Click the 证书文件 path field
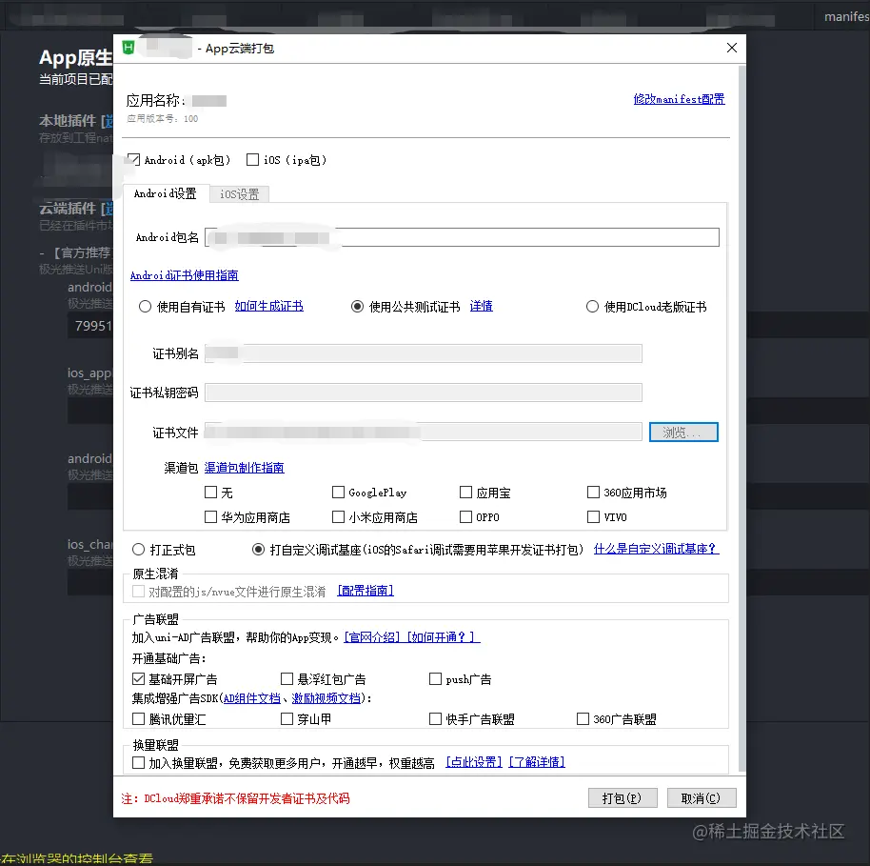 pyautogui.click(x=424, y=432)
